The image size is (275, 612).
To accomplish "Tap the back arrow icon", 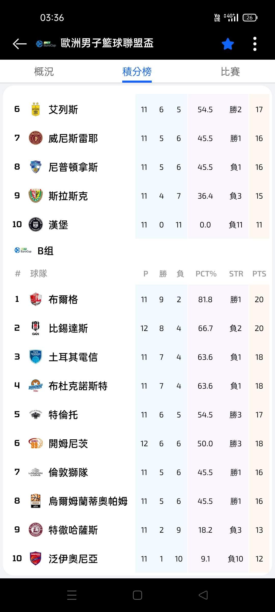I will tap(20, 44).
